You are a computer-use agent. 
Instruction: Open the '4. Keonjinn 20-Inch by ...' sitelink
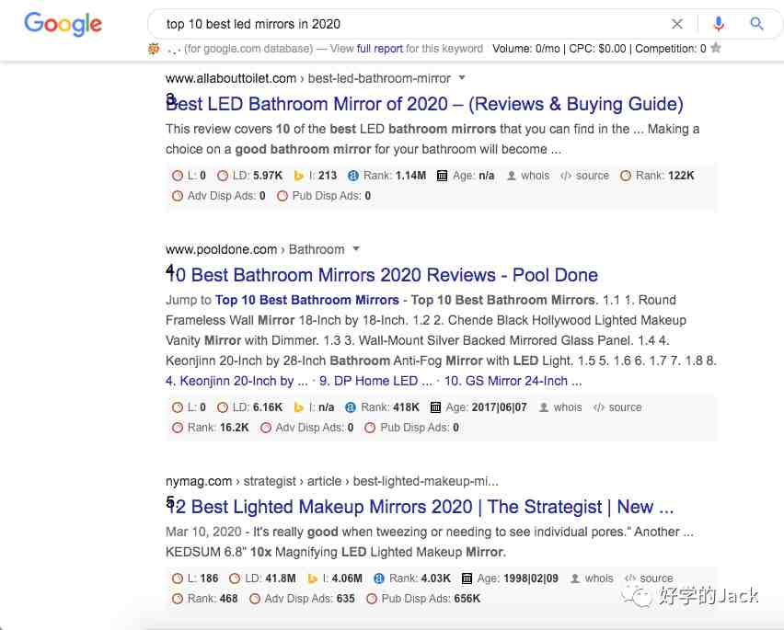[236, 381]
